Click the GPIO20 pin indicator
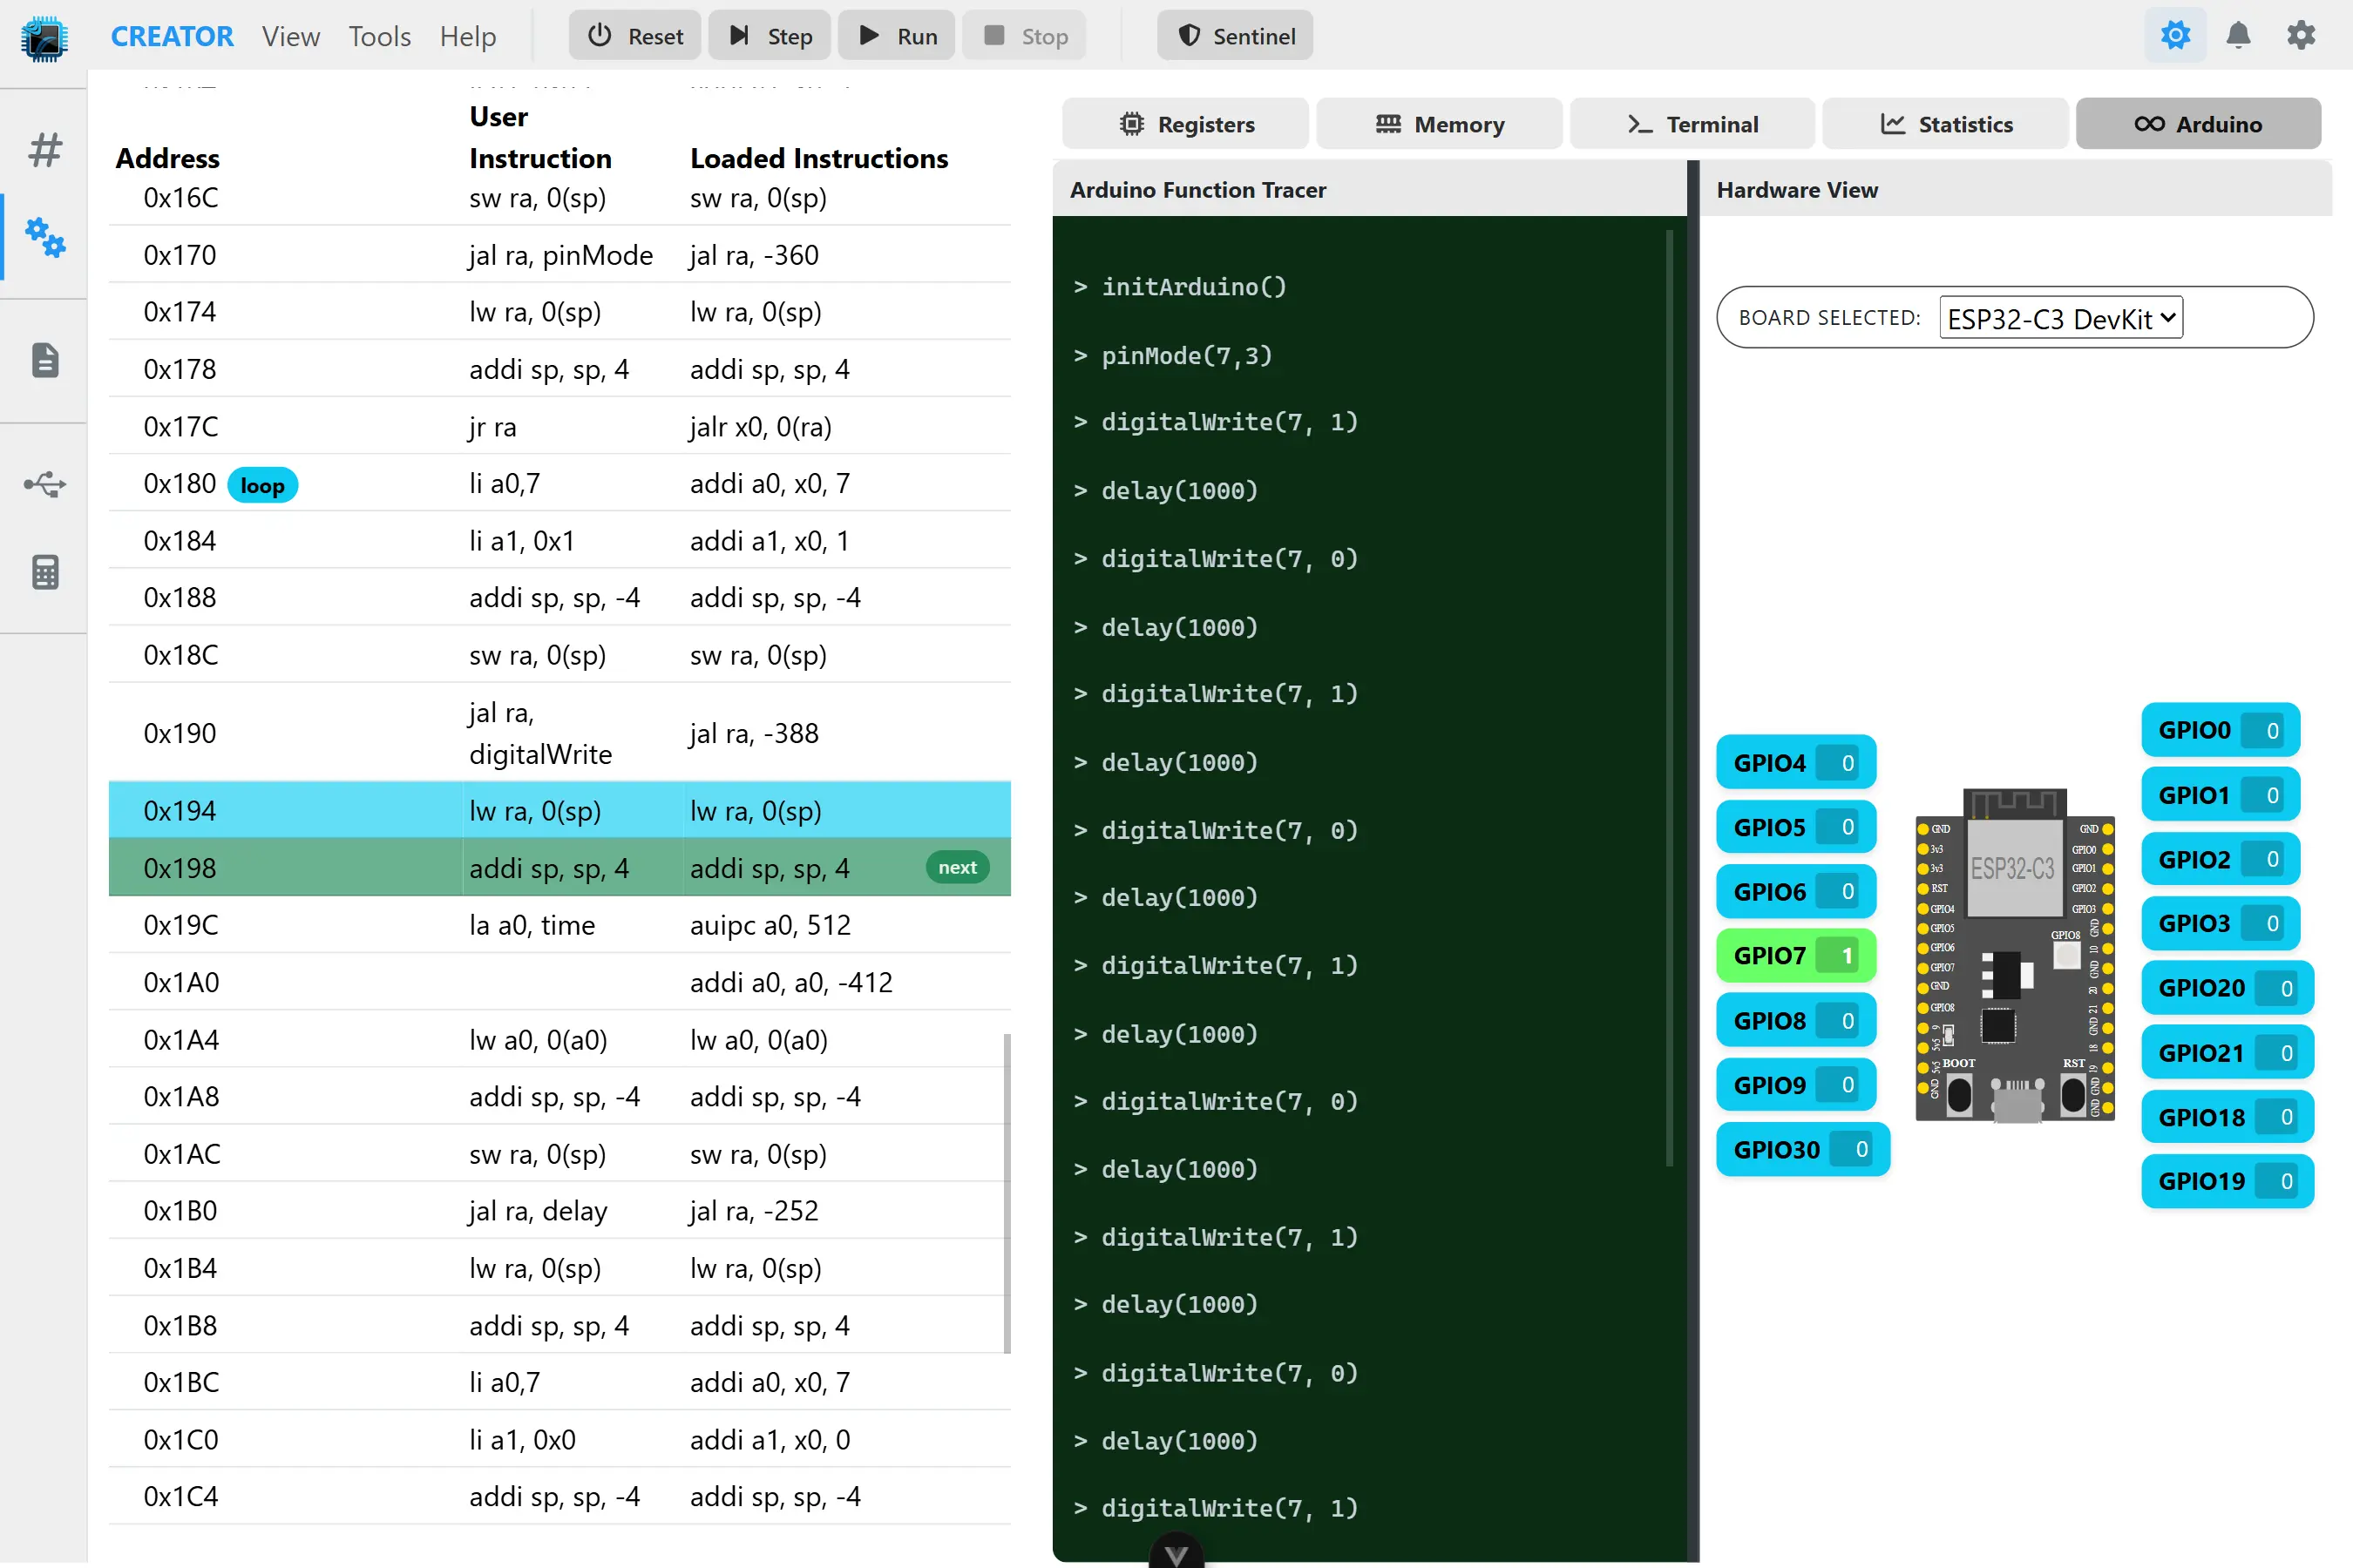This screenshot has height=1568, width=2353. pyautogui.click(x=2228, y=988)
